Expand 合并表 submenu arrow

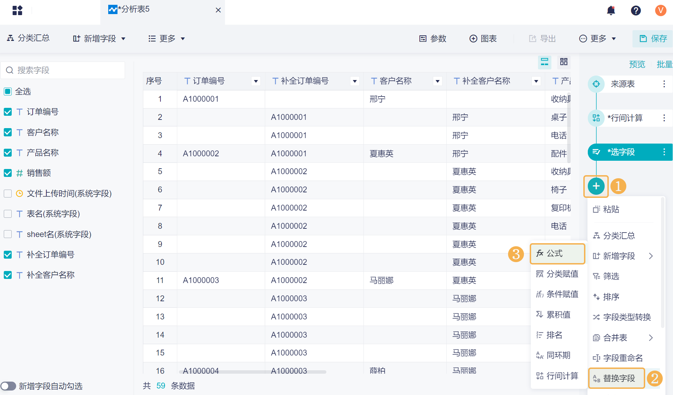(x=651, y=338)
